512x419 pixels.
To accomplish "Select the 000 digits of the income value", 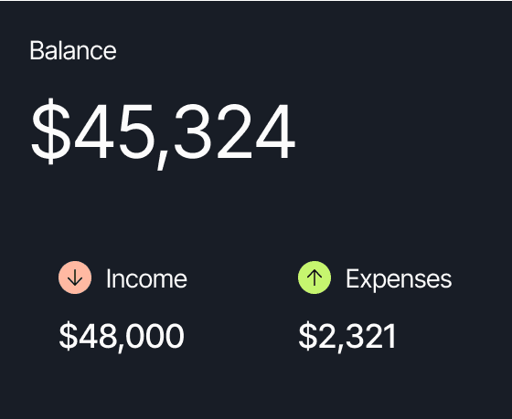I will pyautogui.click(x=155, y=336).
